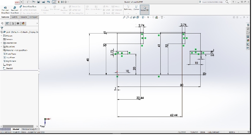The height and width of the screenshot is (135, 252).
Task: Click the Search SOLIDWORKS Help field
Action: [212, 2]
